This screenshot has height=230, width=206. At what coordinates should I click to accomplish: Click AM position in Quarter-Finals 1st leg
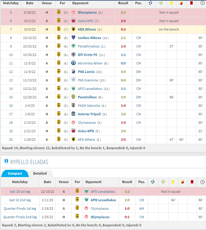tap(141, 209)
